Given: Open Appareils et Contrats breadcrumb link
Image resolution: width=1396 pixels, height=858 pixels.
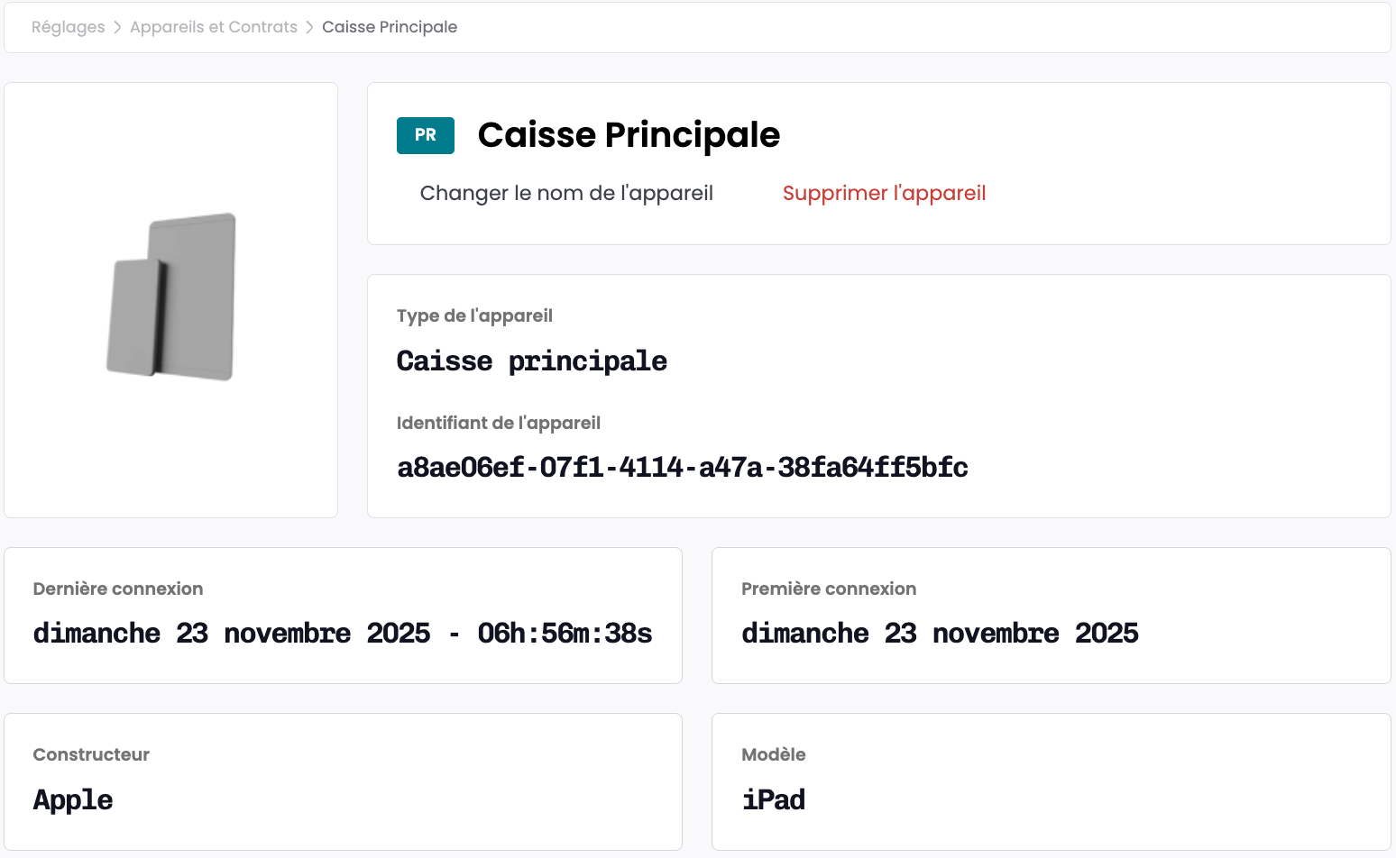Looking at the screenshot, I should (x=214, y=27).
